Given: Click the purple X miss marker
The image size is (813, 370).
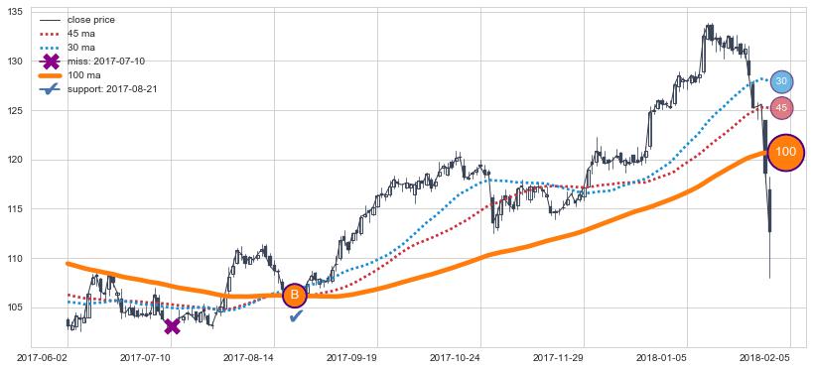Looking at the screenshot, I should pyautogui.click(x=172, y=326).
